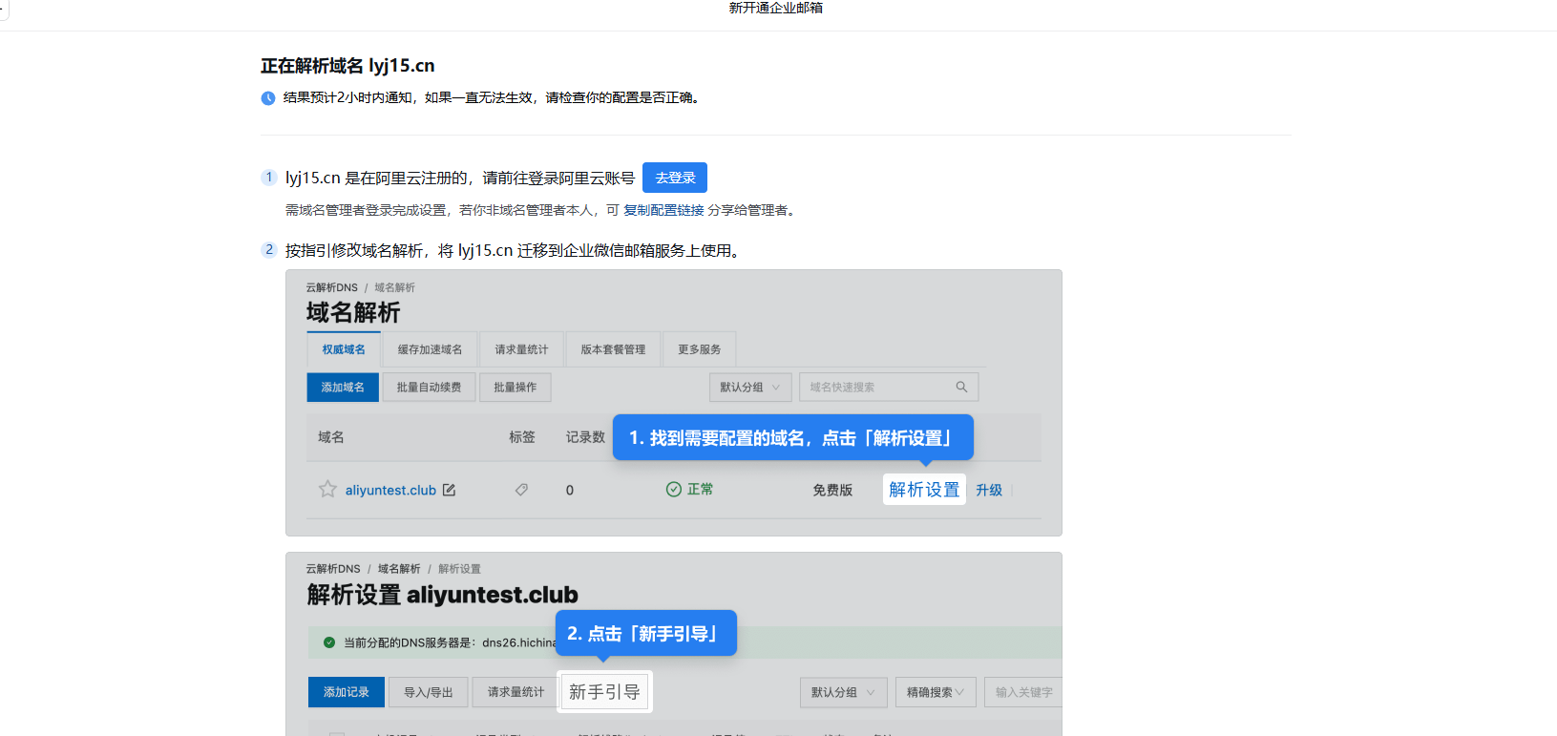Click the 添加域名 button

[x=343, y=387]
